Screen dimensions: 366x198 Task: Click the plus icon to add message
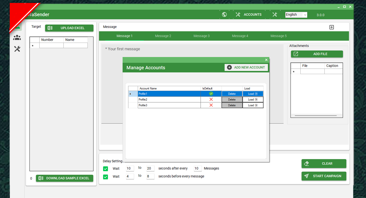332,27
